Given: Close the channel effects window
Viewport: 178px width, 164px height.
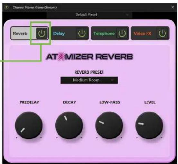Looking at the screenshot, I should pos(173,7).
